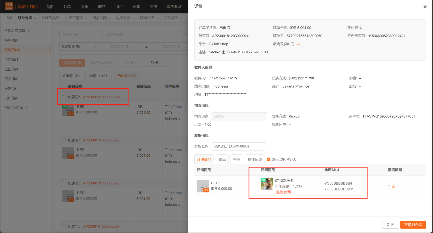The width and height of the screenshot is (433, 233).
Task: Click the end 最晚发货时间 date field
Action: [x=172, y=46]
